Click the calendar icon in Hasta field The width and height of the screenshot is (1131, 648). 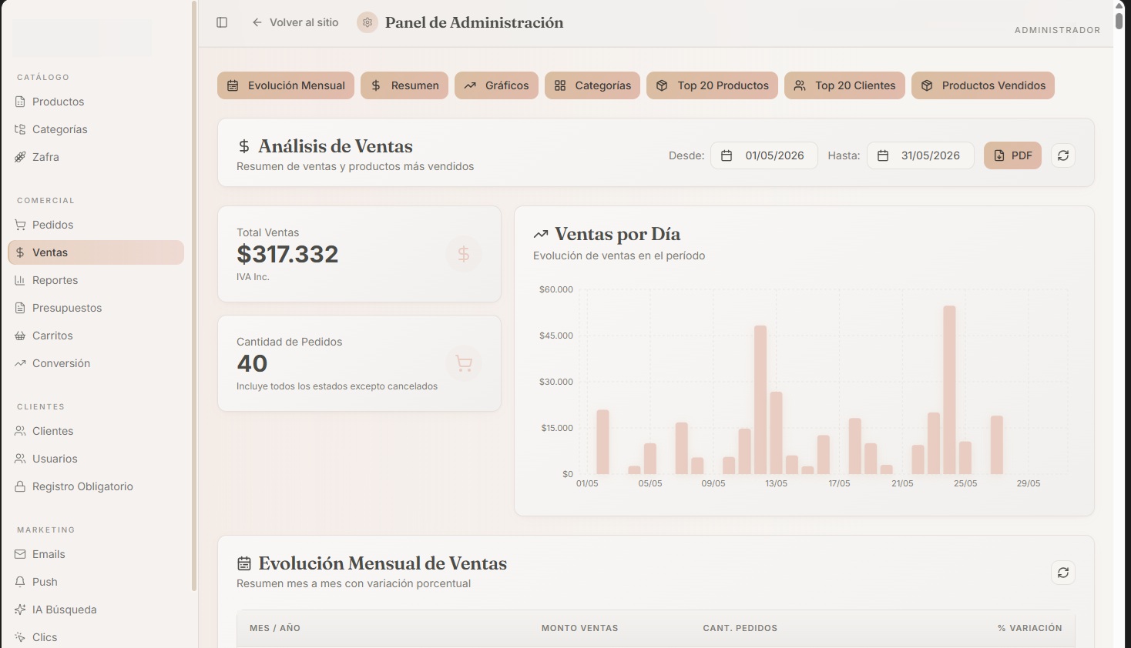(x=883, y=155)
